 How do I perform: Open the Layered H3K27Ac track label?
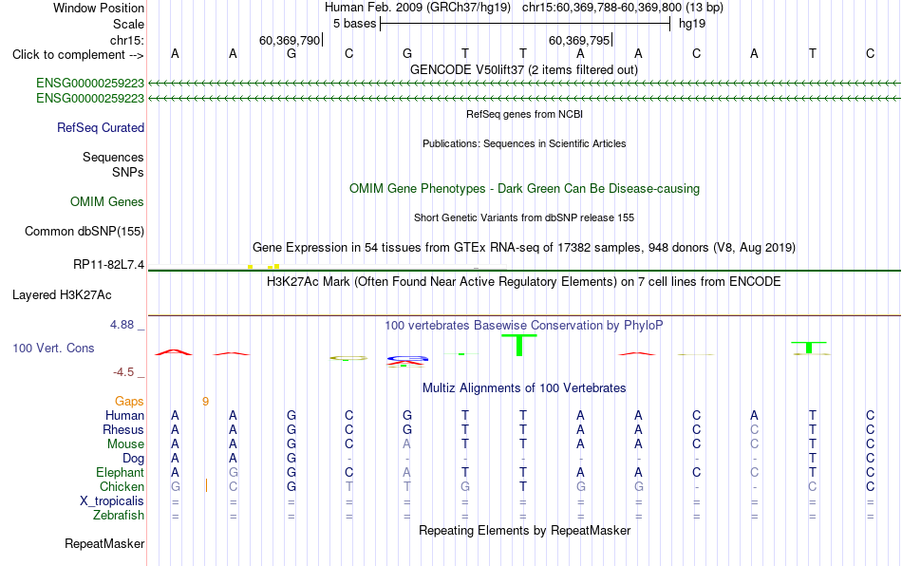click(x=62, y=295)
